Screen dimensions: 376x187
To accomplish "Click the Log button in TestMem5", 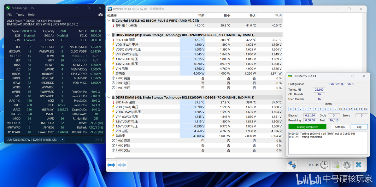I will coord(359,127).
